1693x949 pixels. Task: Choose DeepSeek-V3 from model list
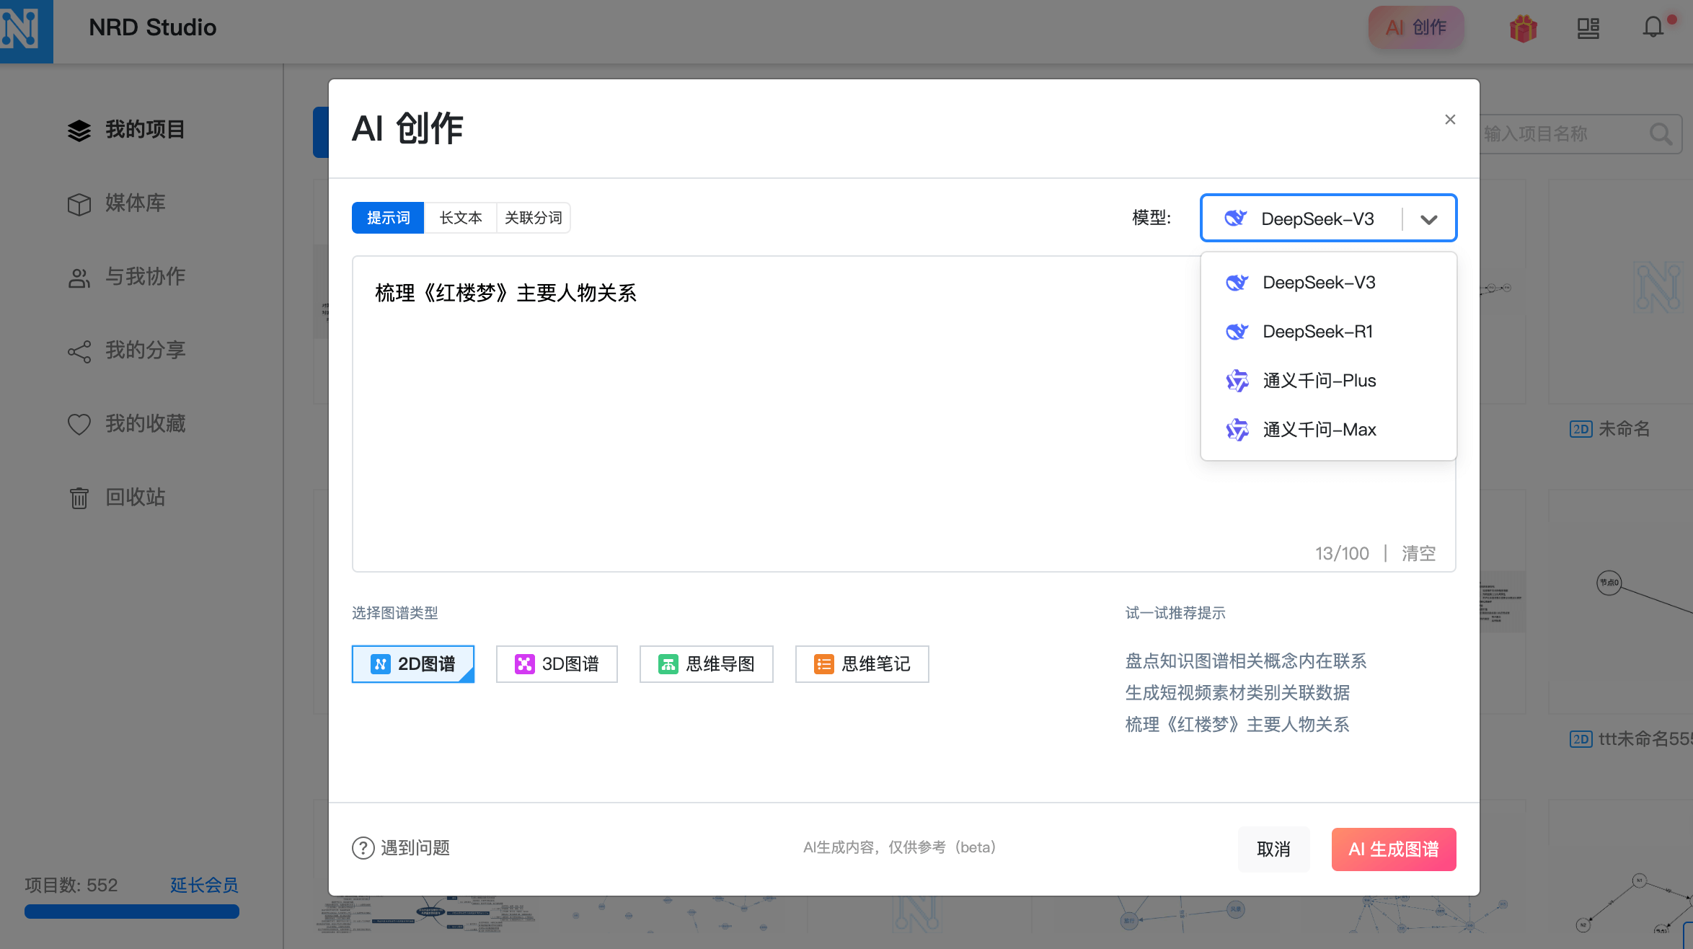point(1328,283)
